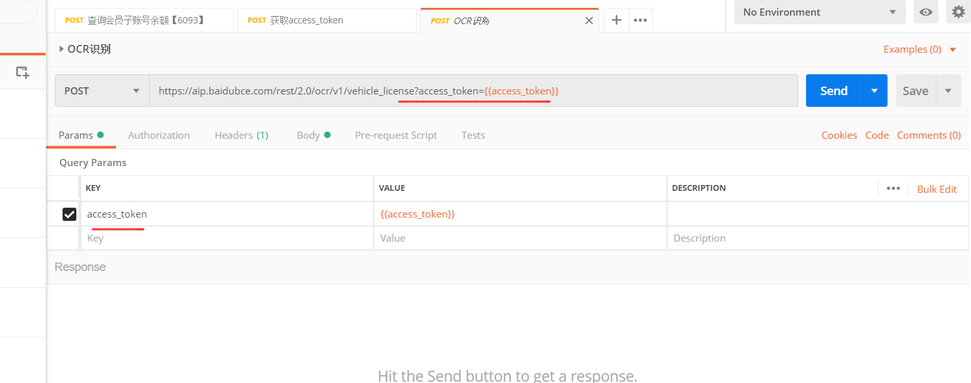The height and width of the screenshot is (383, 971).
Task: Switch to the 查询会员子账号余额【6093】 tab
Action: (x=145, y=20)
